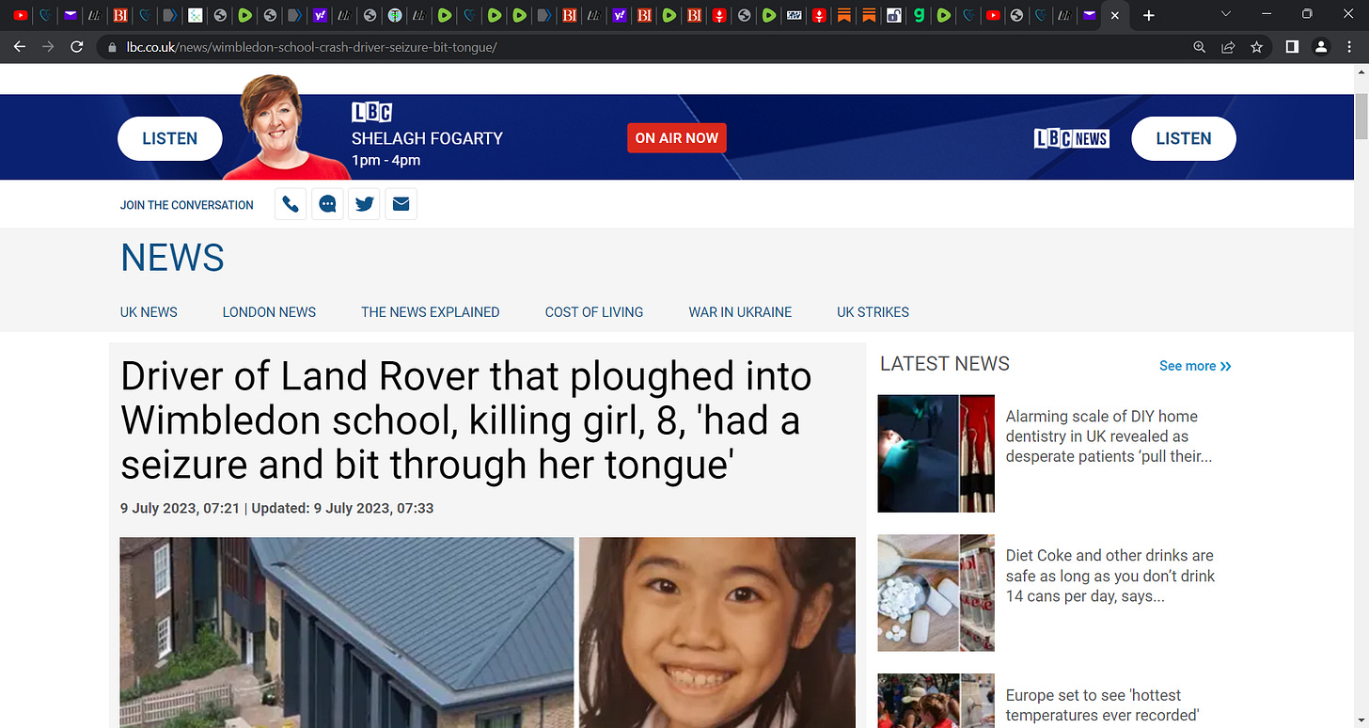
Task: Click the Diet Coke article thumbnail
Action: pos(936,593)
